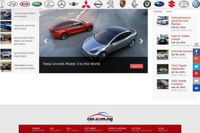200x133 pixels.
Task: Open the '2015 Toyota Highlander' review link
Action: click(x=179, y=67)
